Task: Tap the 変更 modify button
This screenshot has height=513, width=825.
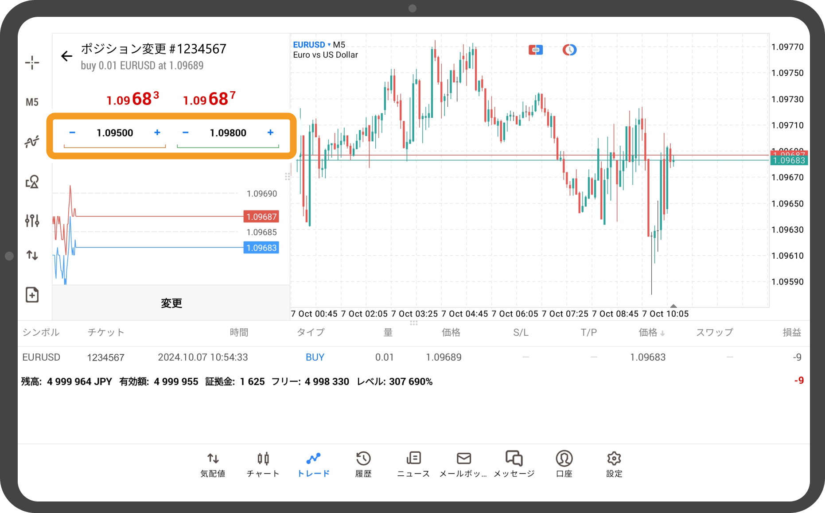Action: point(171,303)
